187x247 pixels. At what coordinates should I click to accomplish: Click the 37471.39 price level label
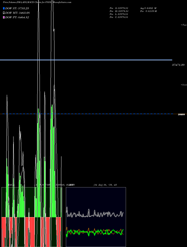(178, 65)
